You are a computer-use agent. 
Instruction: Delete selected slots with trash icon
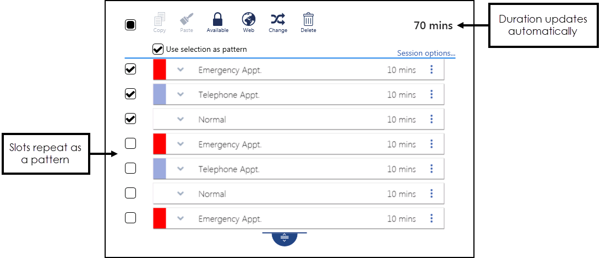pos(308,20)
